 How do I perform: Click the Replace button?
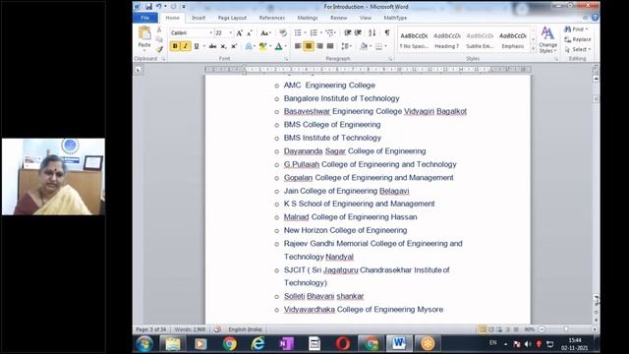coord(578,39)
